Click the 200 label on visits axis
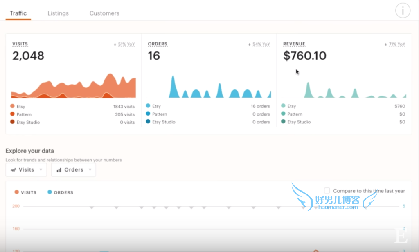This screenshot has height=252, width=419. coord(16,206)
